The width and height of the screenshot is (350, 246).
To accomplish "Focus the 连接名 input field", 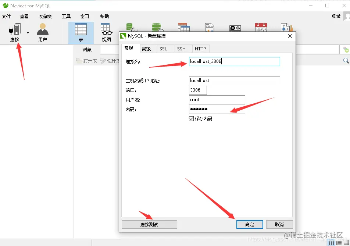I will [235, 62].
